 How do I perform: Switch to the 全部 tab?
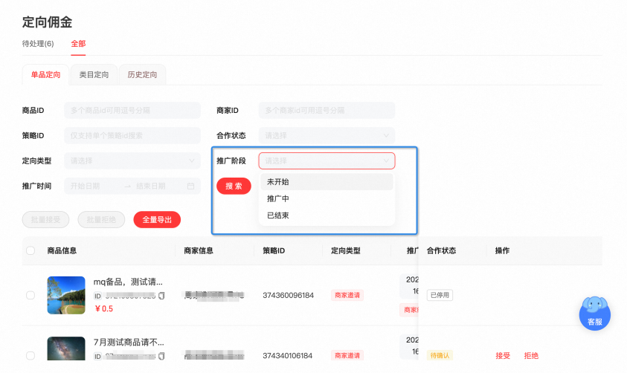click(78, 44)
